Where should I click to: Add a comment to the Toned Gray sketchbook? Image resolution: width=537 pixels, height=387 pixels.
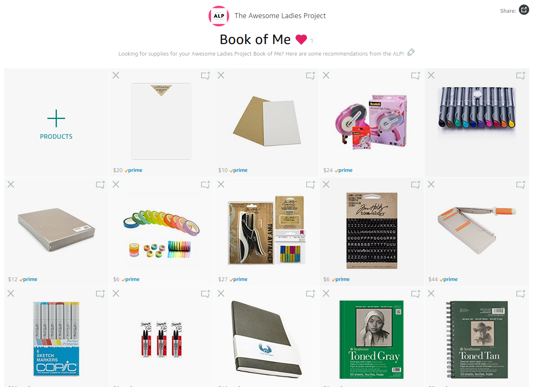click(415, 294)
